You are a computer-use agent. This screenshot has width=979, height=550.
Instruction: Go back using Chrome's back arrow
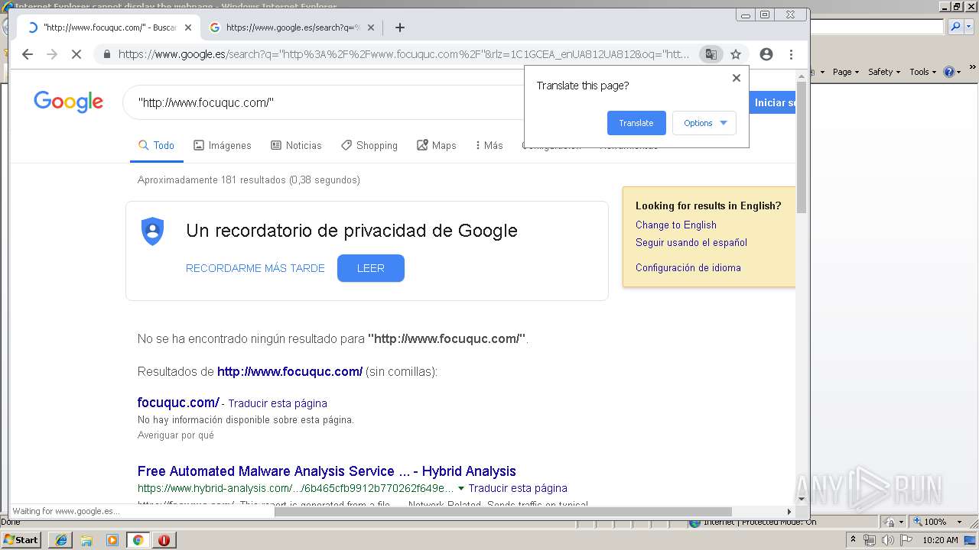28,54
